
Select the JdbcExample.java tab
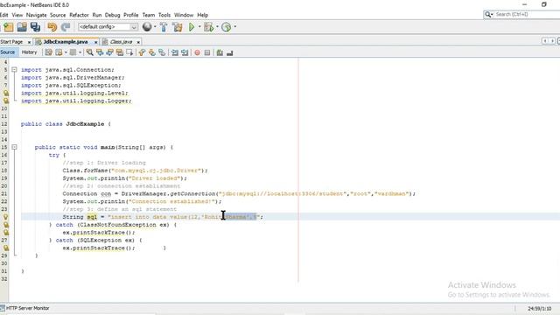tap(66, 42)
